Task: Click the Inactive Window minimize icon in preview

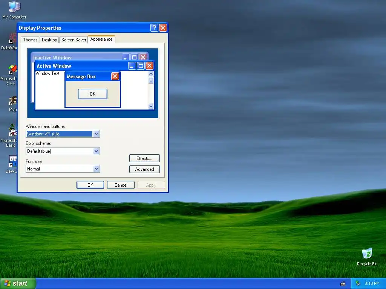Action: pyautogui.click(x=126, y=57)
